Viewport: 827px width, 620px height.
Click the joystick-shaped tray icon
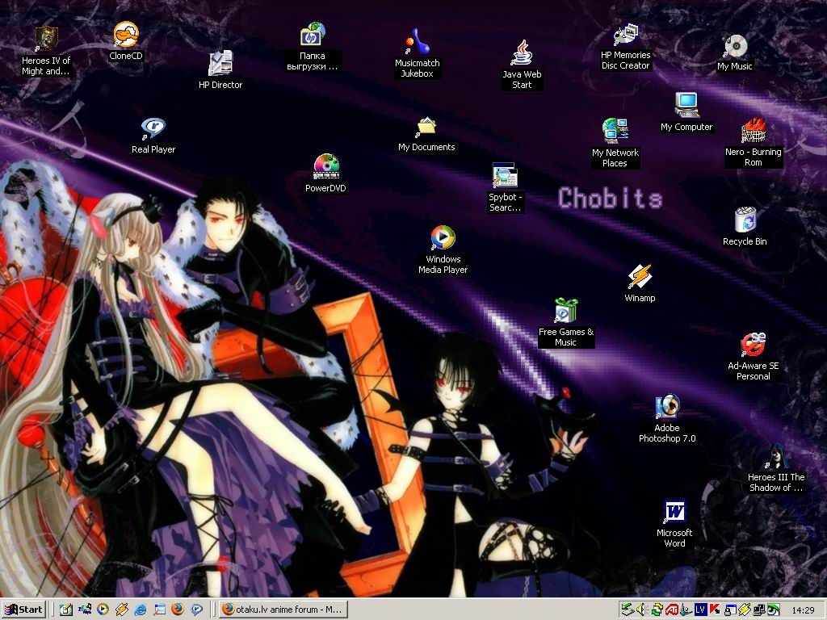pyautogui.click(x=686, y=610)
